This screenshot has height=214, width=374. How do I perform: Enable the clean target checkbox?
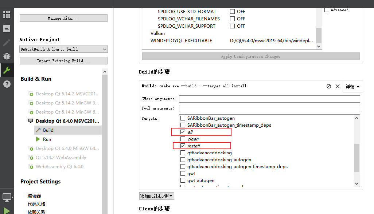click(183, 139)
